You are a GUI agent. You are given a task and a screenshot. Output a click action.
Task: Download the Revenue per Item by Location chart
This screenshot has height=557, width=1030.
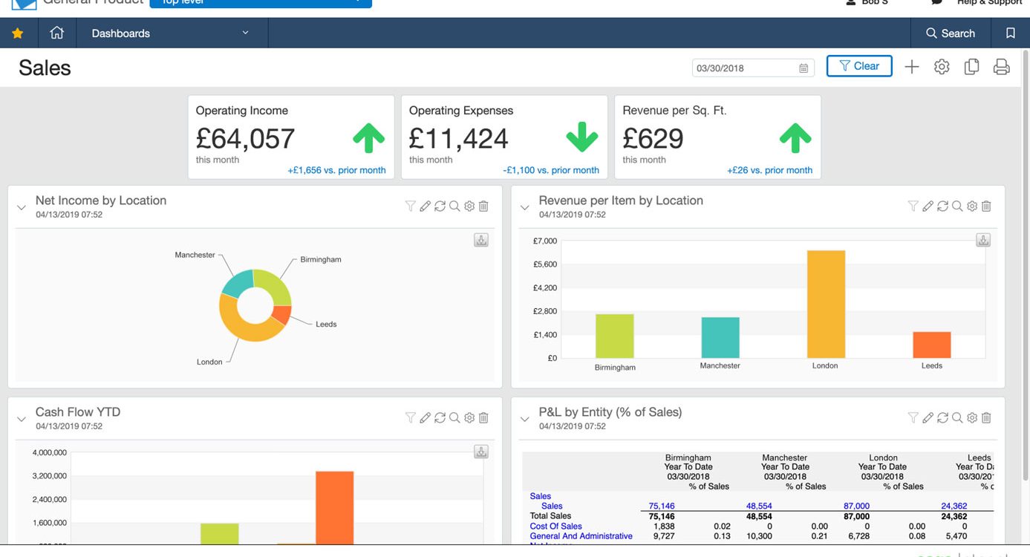[983, 240]
